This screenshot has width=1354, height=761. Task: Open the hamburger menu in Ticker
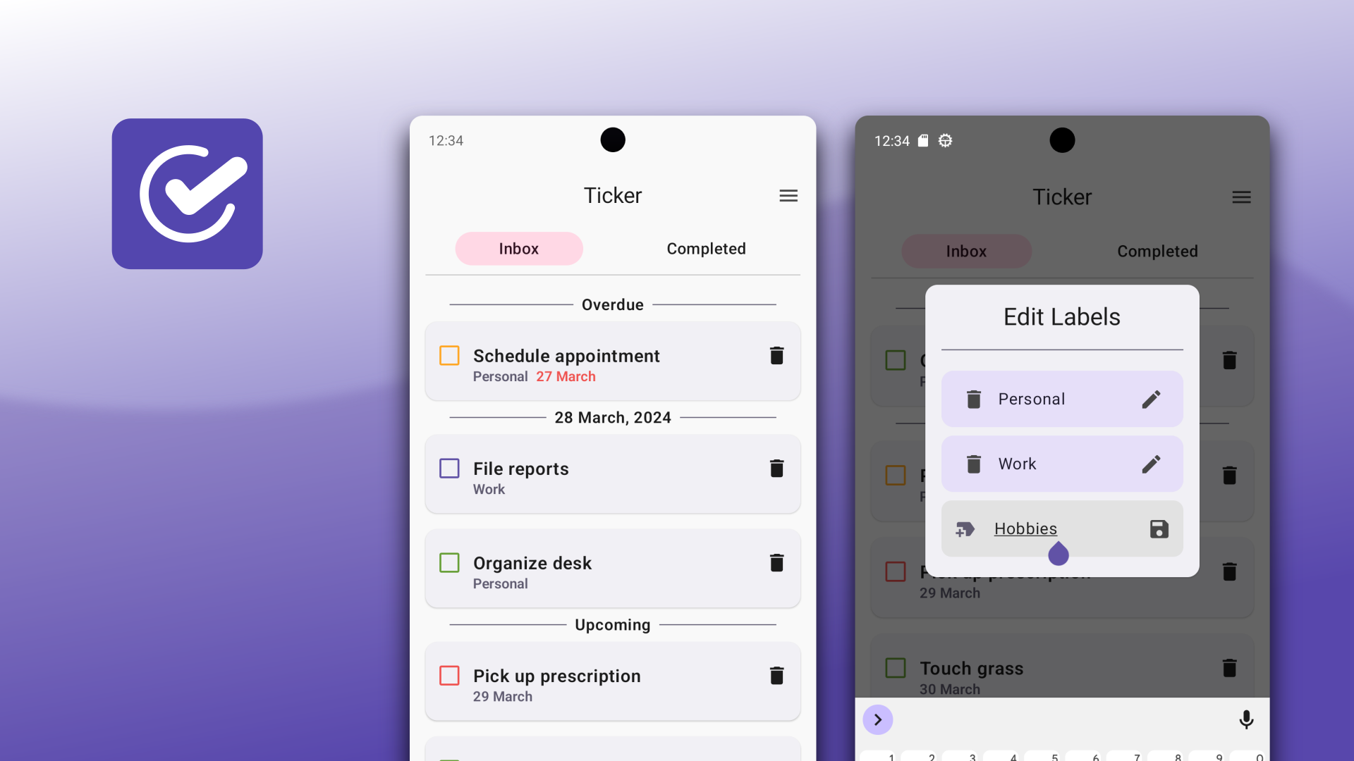[788, 195]
